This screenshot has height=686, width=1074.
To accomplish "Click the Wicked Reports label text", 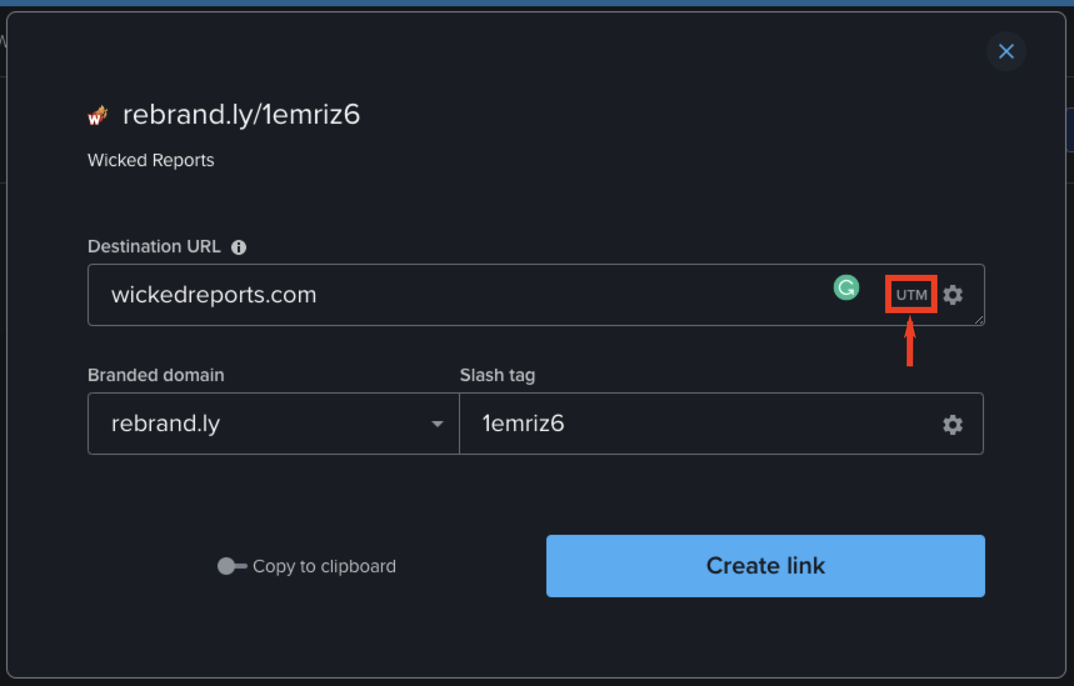I will 150,160.
